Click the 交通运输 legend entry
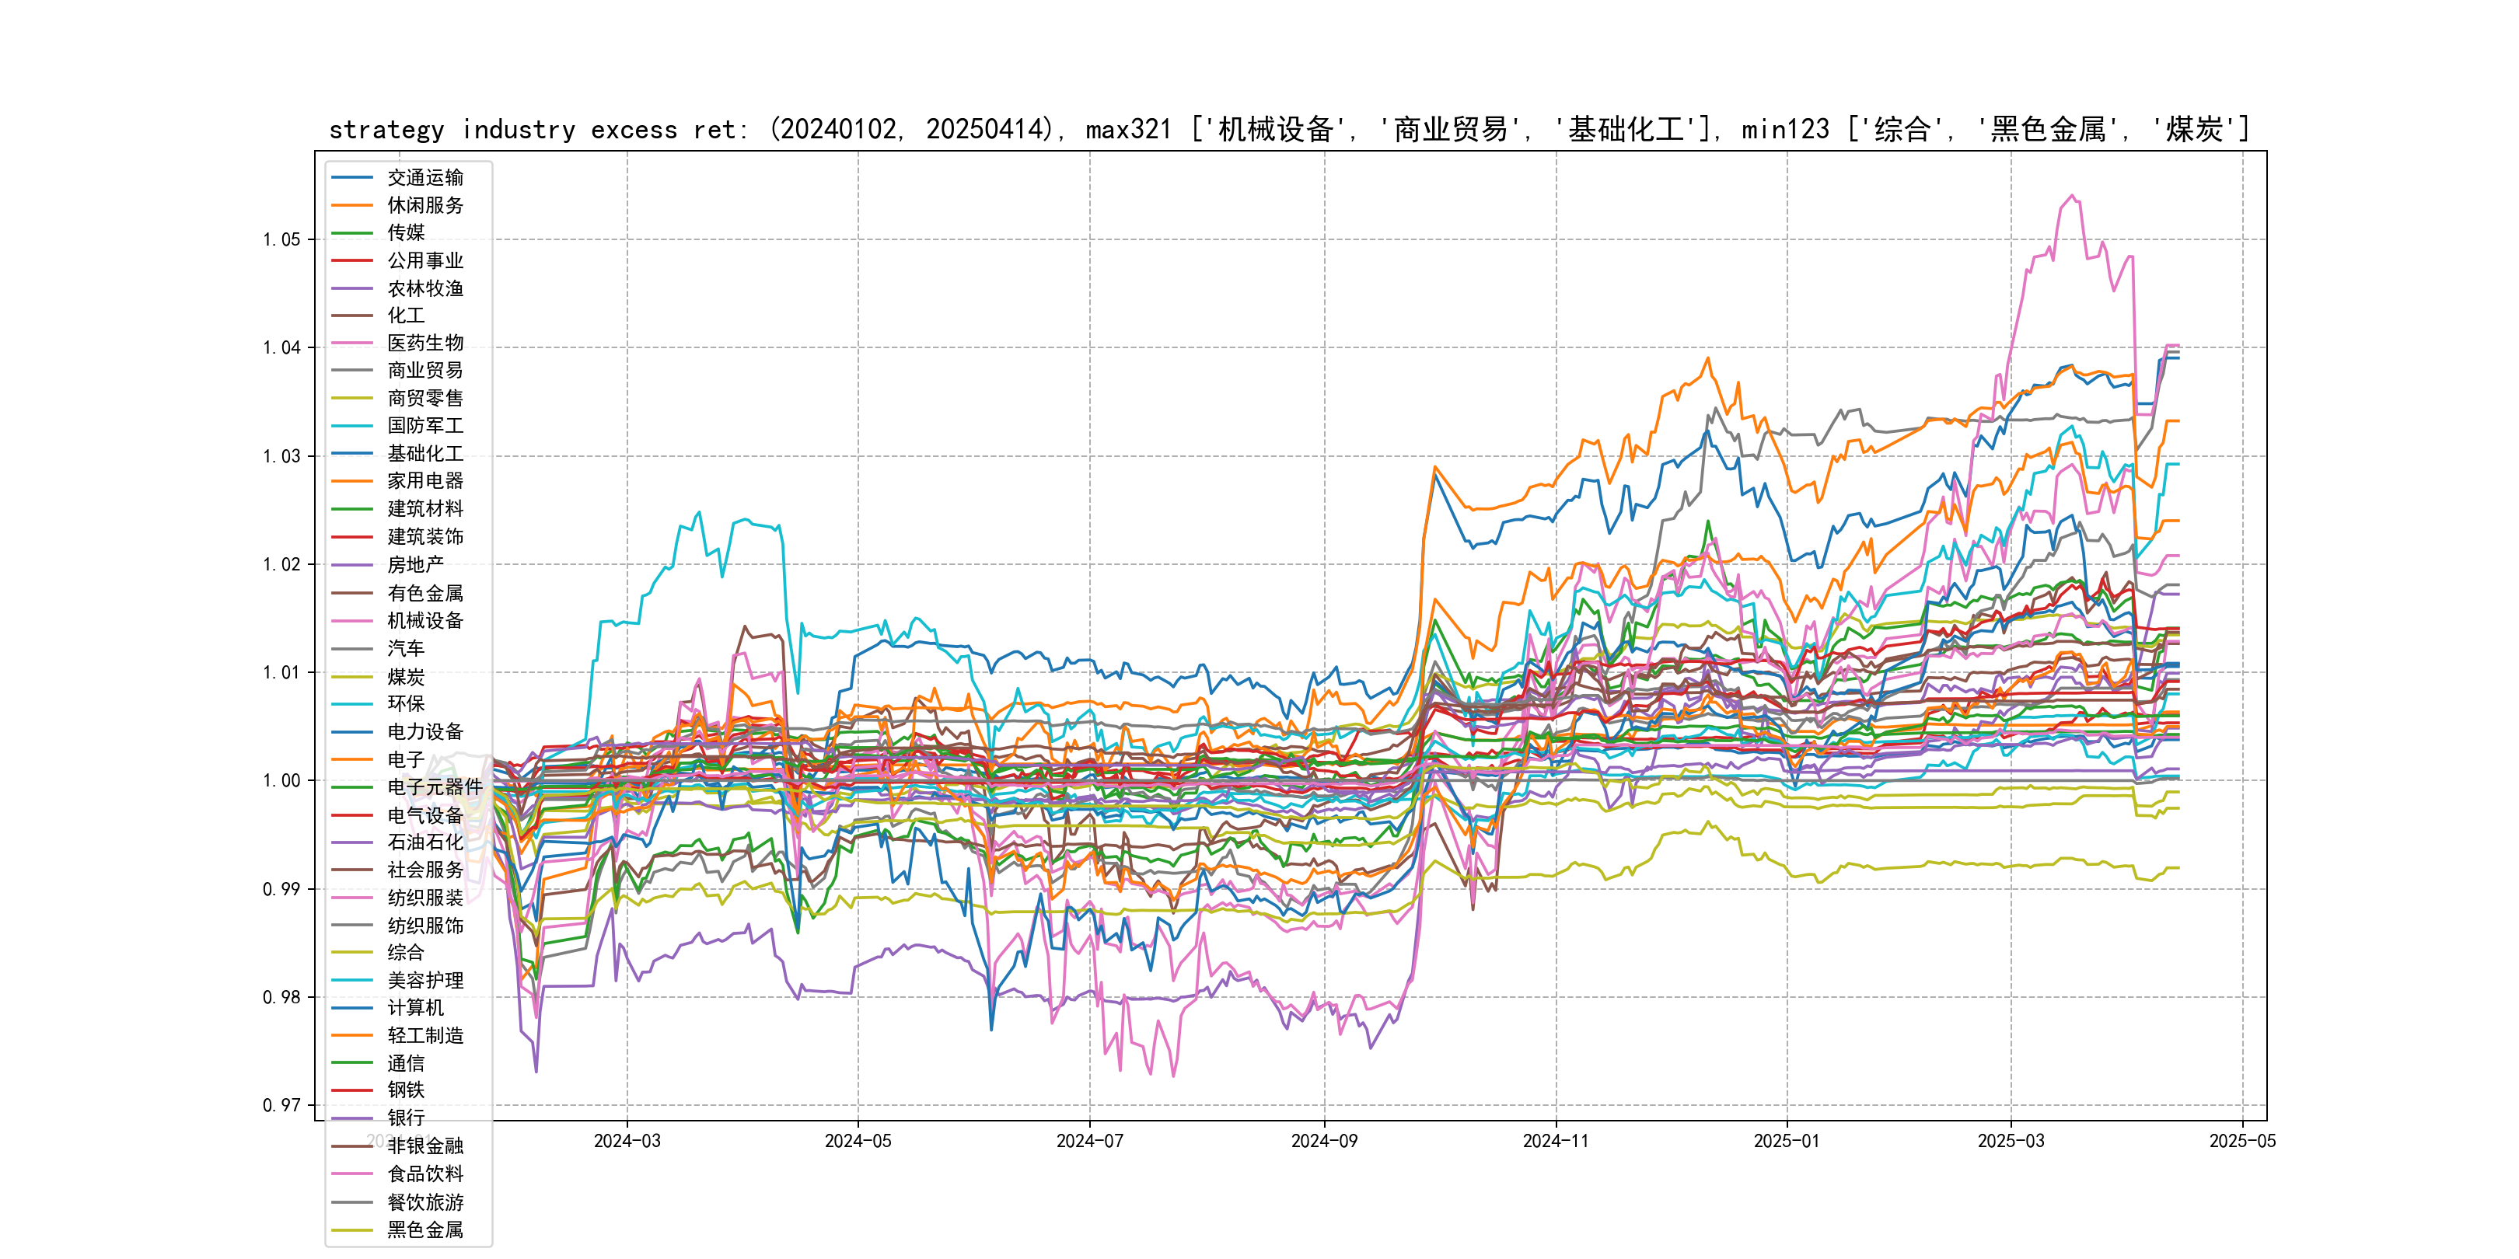2519x1259 pixels. 424,177
